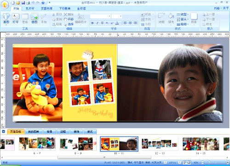Screen dimensions: 230x166
Task: Click the save floppy disk icon
Action: coord(23,3)
